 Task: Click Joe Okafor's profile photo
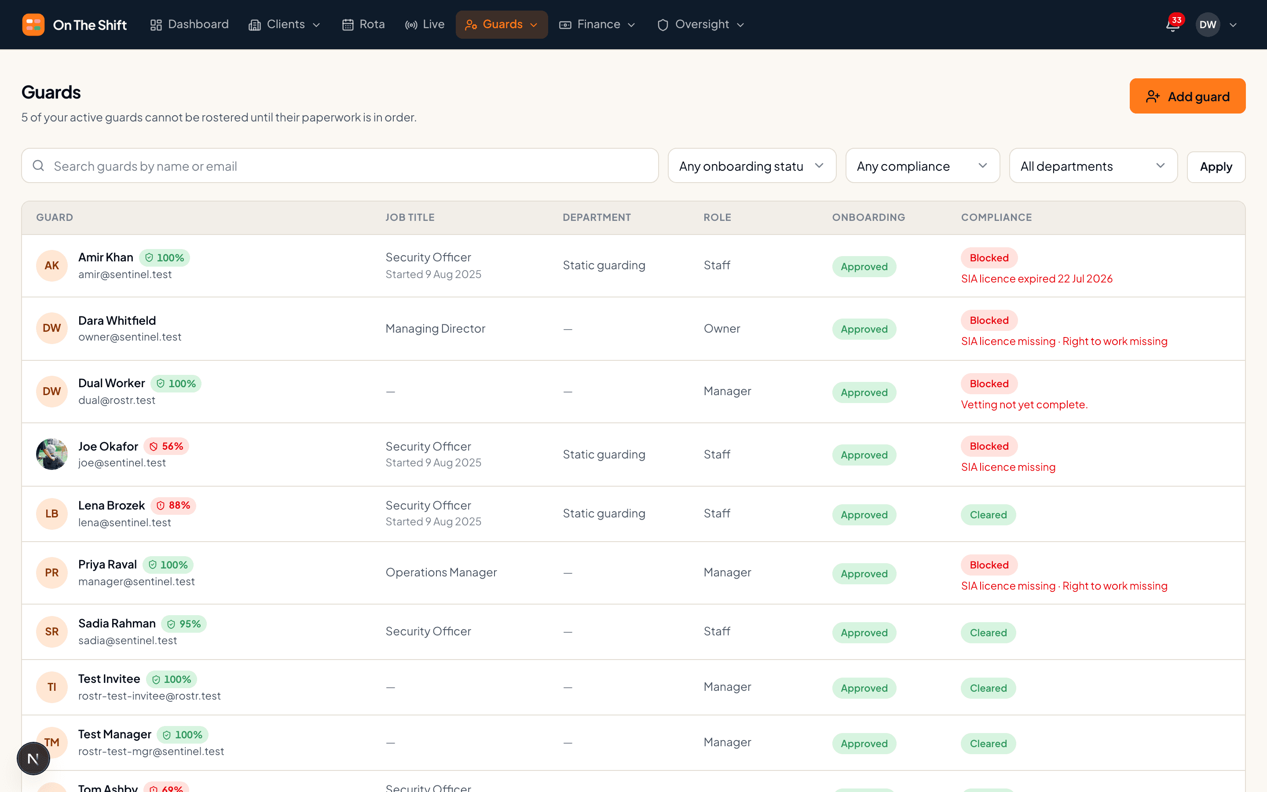click(x=51, y=454)
